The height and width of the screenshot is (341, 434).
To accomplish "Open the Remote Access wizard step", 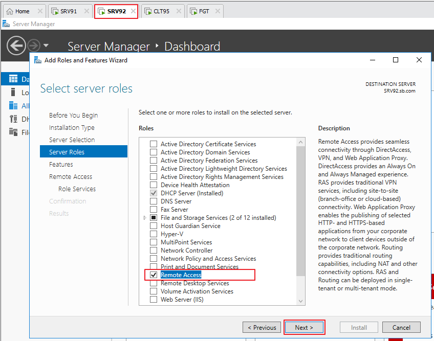I will pos(71,177).
